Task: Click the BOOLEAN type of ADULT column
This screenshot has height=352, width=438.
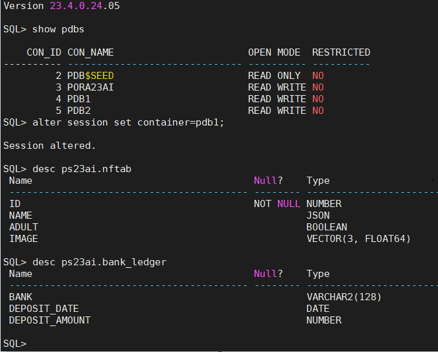Action: (327, 227)
